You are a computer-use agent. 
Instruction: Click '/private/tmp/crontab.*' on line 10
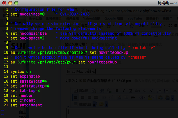click(62, 53)
